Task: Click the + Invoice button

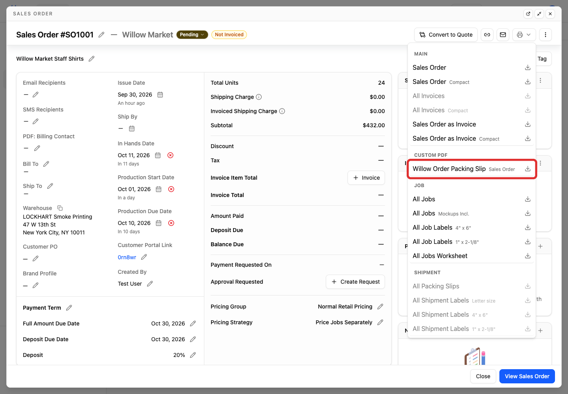Action: click(366, 178)
